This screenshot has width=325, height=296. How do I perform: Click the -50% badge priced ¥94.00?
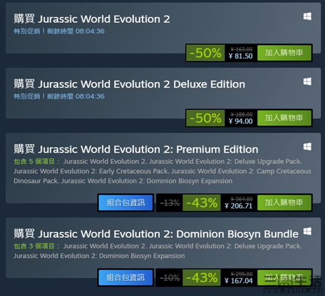coord(205,118)
